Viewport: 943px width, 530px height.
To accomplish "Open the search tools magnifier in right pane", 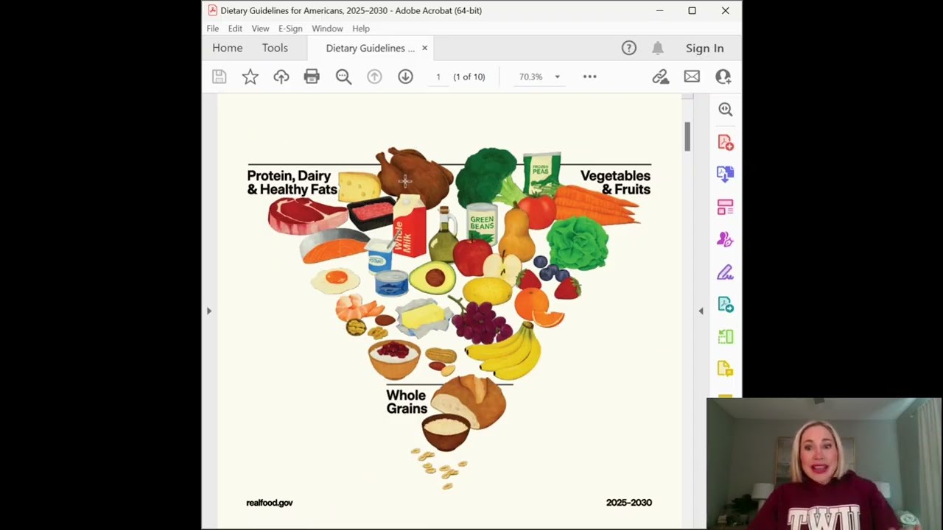I will (725, 110).
